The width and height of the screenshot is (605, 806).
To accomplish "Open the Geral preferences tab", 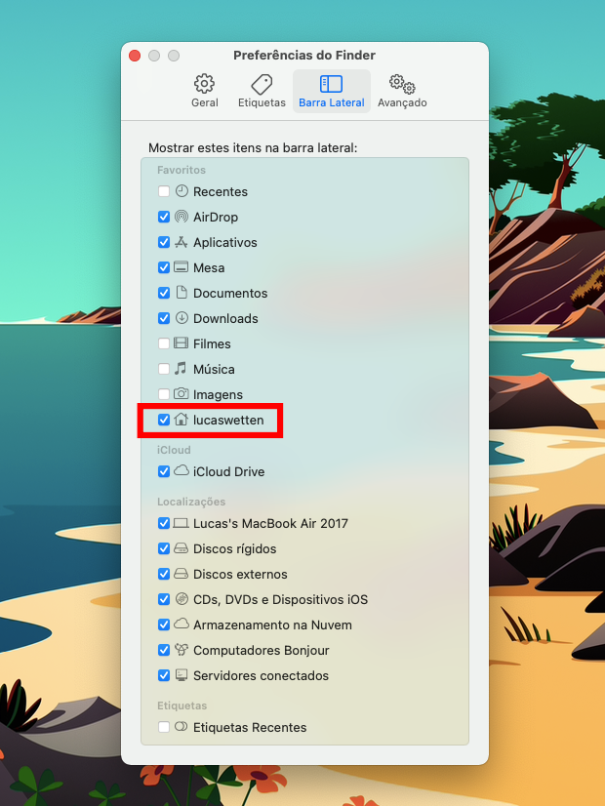I will (x=205, y=91).
